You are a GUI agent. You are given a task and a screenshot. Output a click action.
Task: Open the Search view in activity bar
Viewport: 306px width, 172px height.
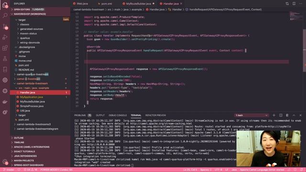pos(5,15)
